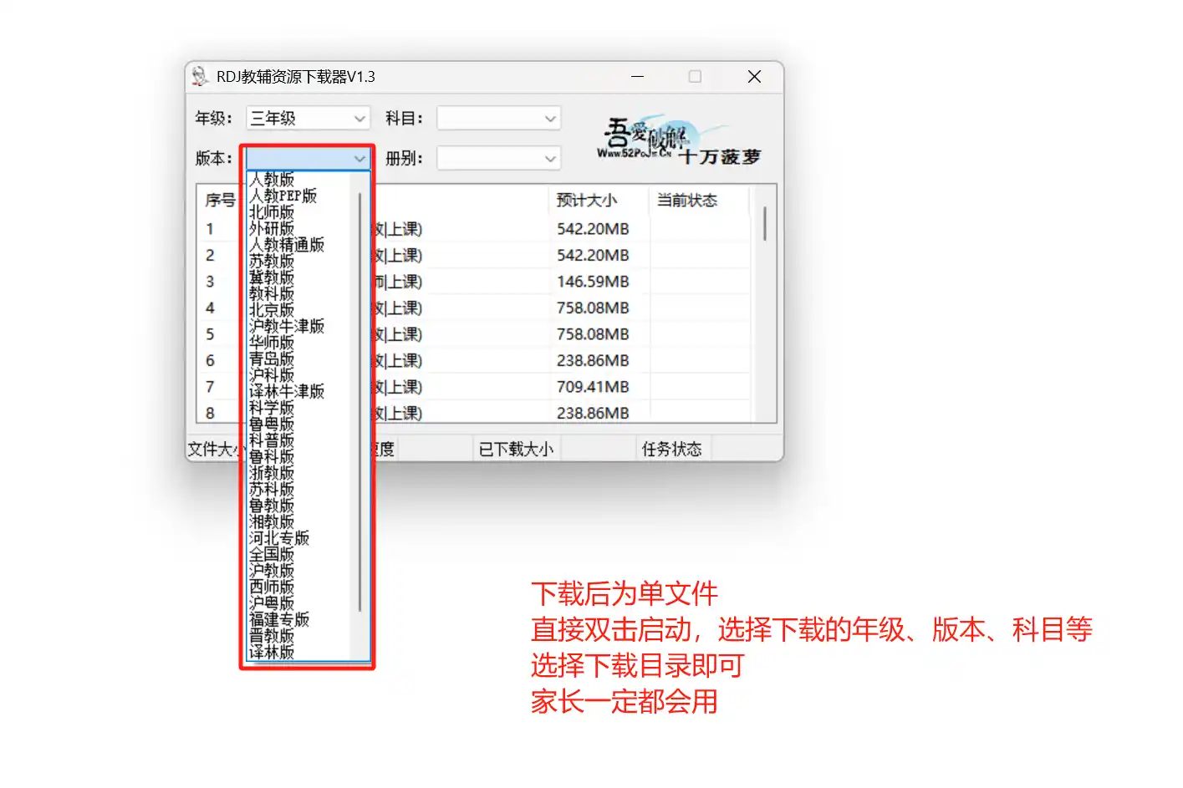Select the 758.08MB cell in row 4
Viewport: 1183px width, 788px height.
click(593, 308)
